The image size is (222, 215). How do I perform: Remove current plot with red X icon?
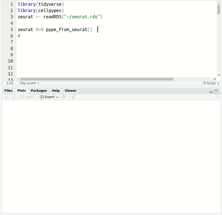[x=64, y=97]
